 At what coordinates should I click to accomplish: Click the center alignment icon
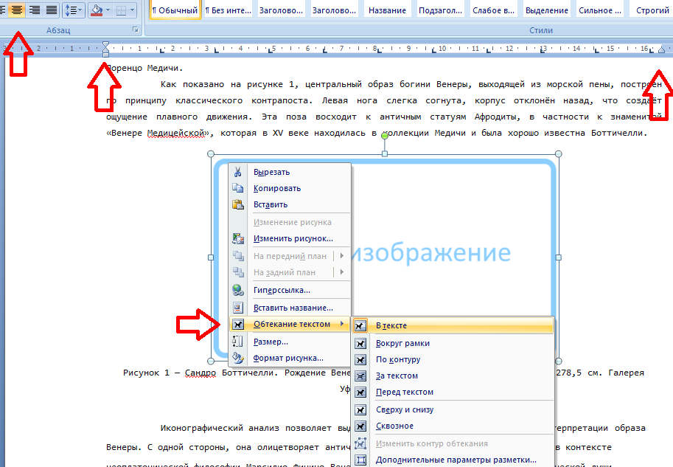point(17,10)
